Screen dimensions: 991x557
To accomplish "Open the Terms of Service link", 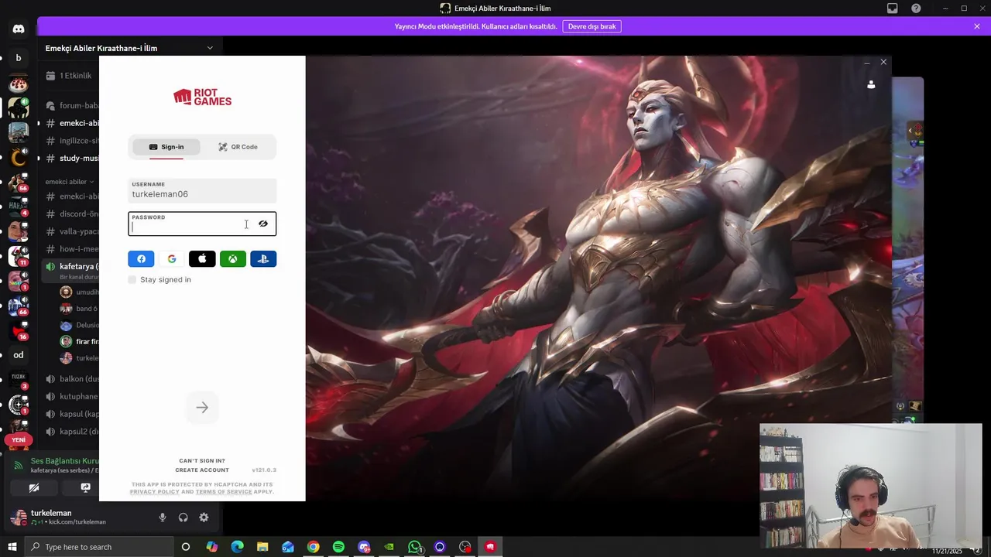I will [224, 491].
